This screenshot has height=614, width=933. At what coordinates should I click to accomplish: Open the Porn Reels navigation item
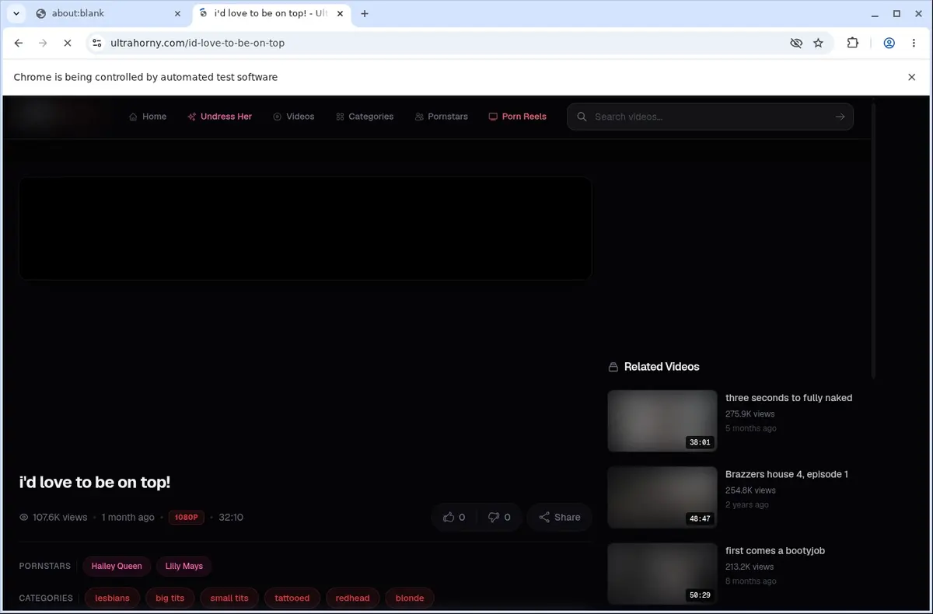[x=517, y=117]
